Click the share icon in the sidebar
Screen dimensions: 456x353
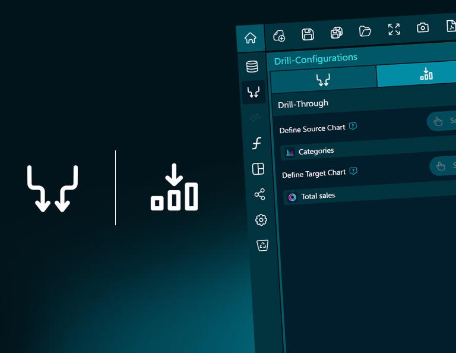(259, 194)
